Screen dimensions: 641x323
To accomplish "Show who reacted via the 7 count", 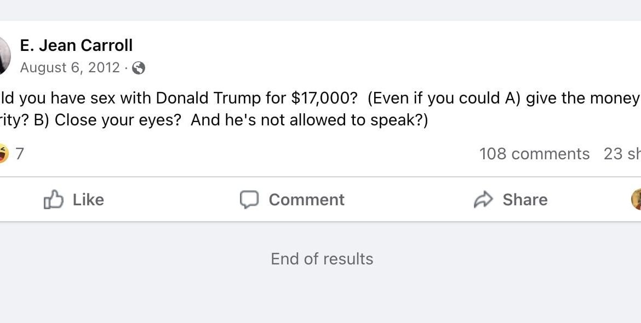I will pos(20,154).
